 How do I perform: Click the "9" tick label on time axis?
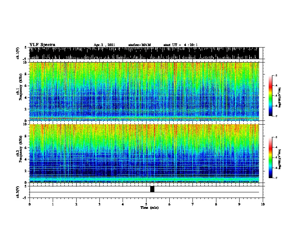(239, 204)
